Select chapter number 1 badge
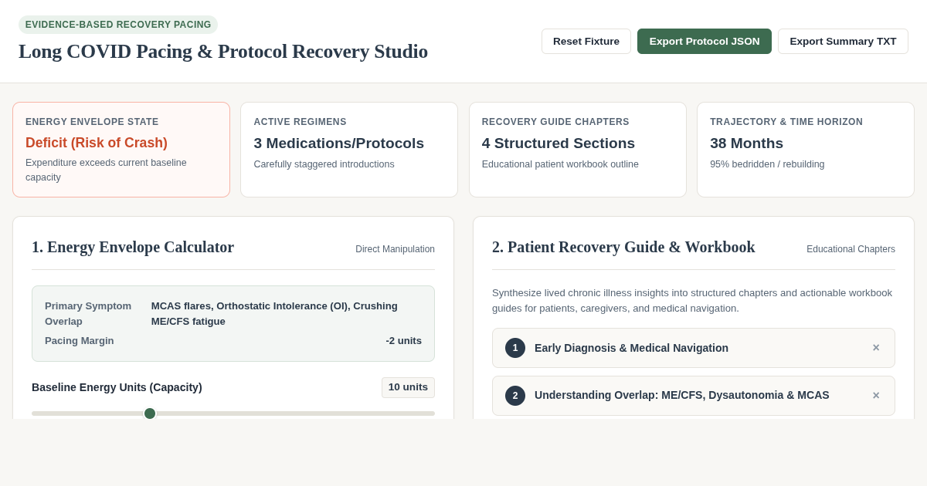927x486 pixels. click(515, 348)
